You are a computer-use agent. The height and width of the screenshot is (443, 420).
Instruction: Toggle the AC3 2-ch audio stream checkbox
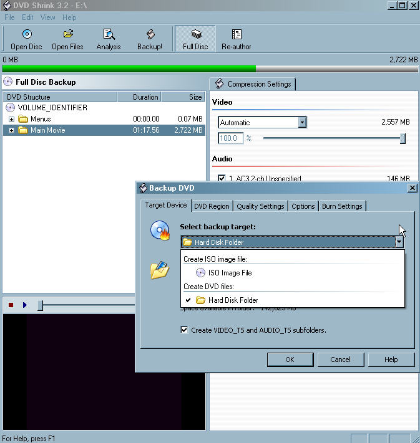[x=222, y=178]
